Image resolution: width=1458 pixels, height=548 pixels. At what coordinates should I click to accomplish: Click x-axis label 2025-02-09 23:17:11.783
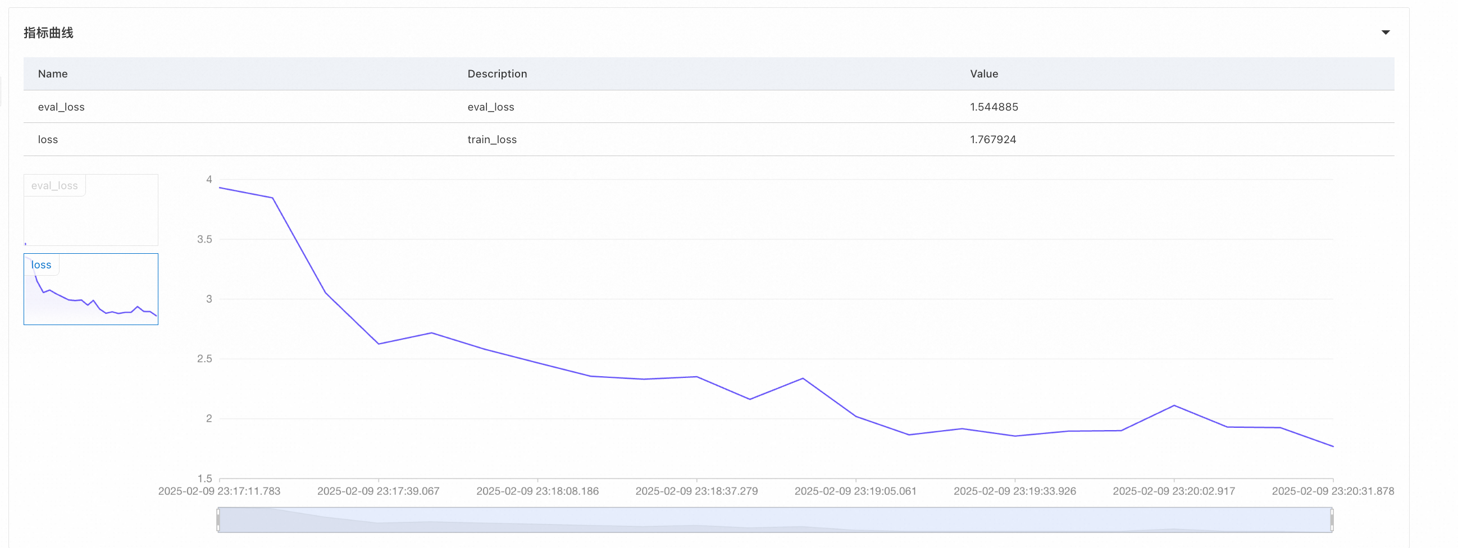219,491
